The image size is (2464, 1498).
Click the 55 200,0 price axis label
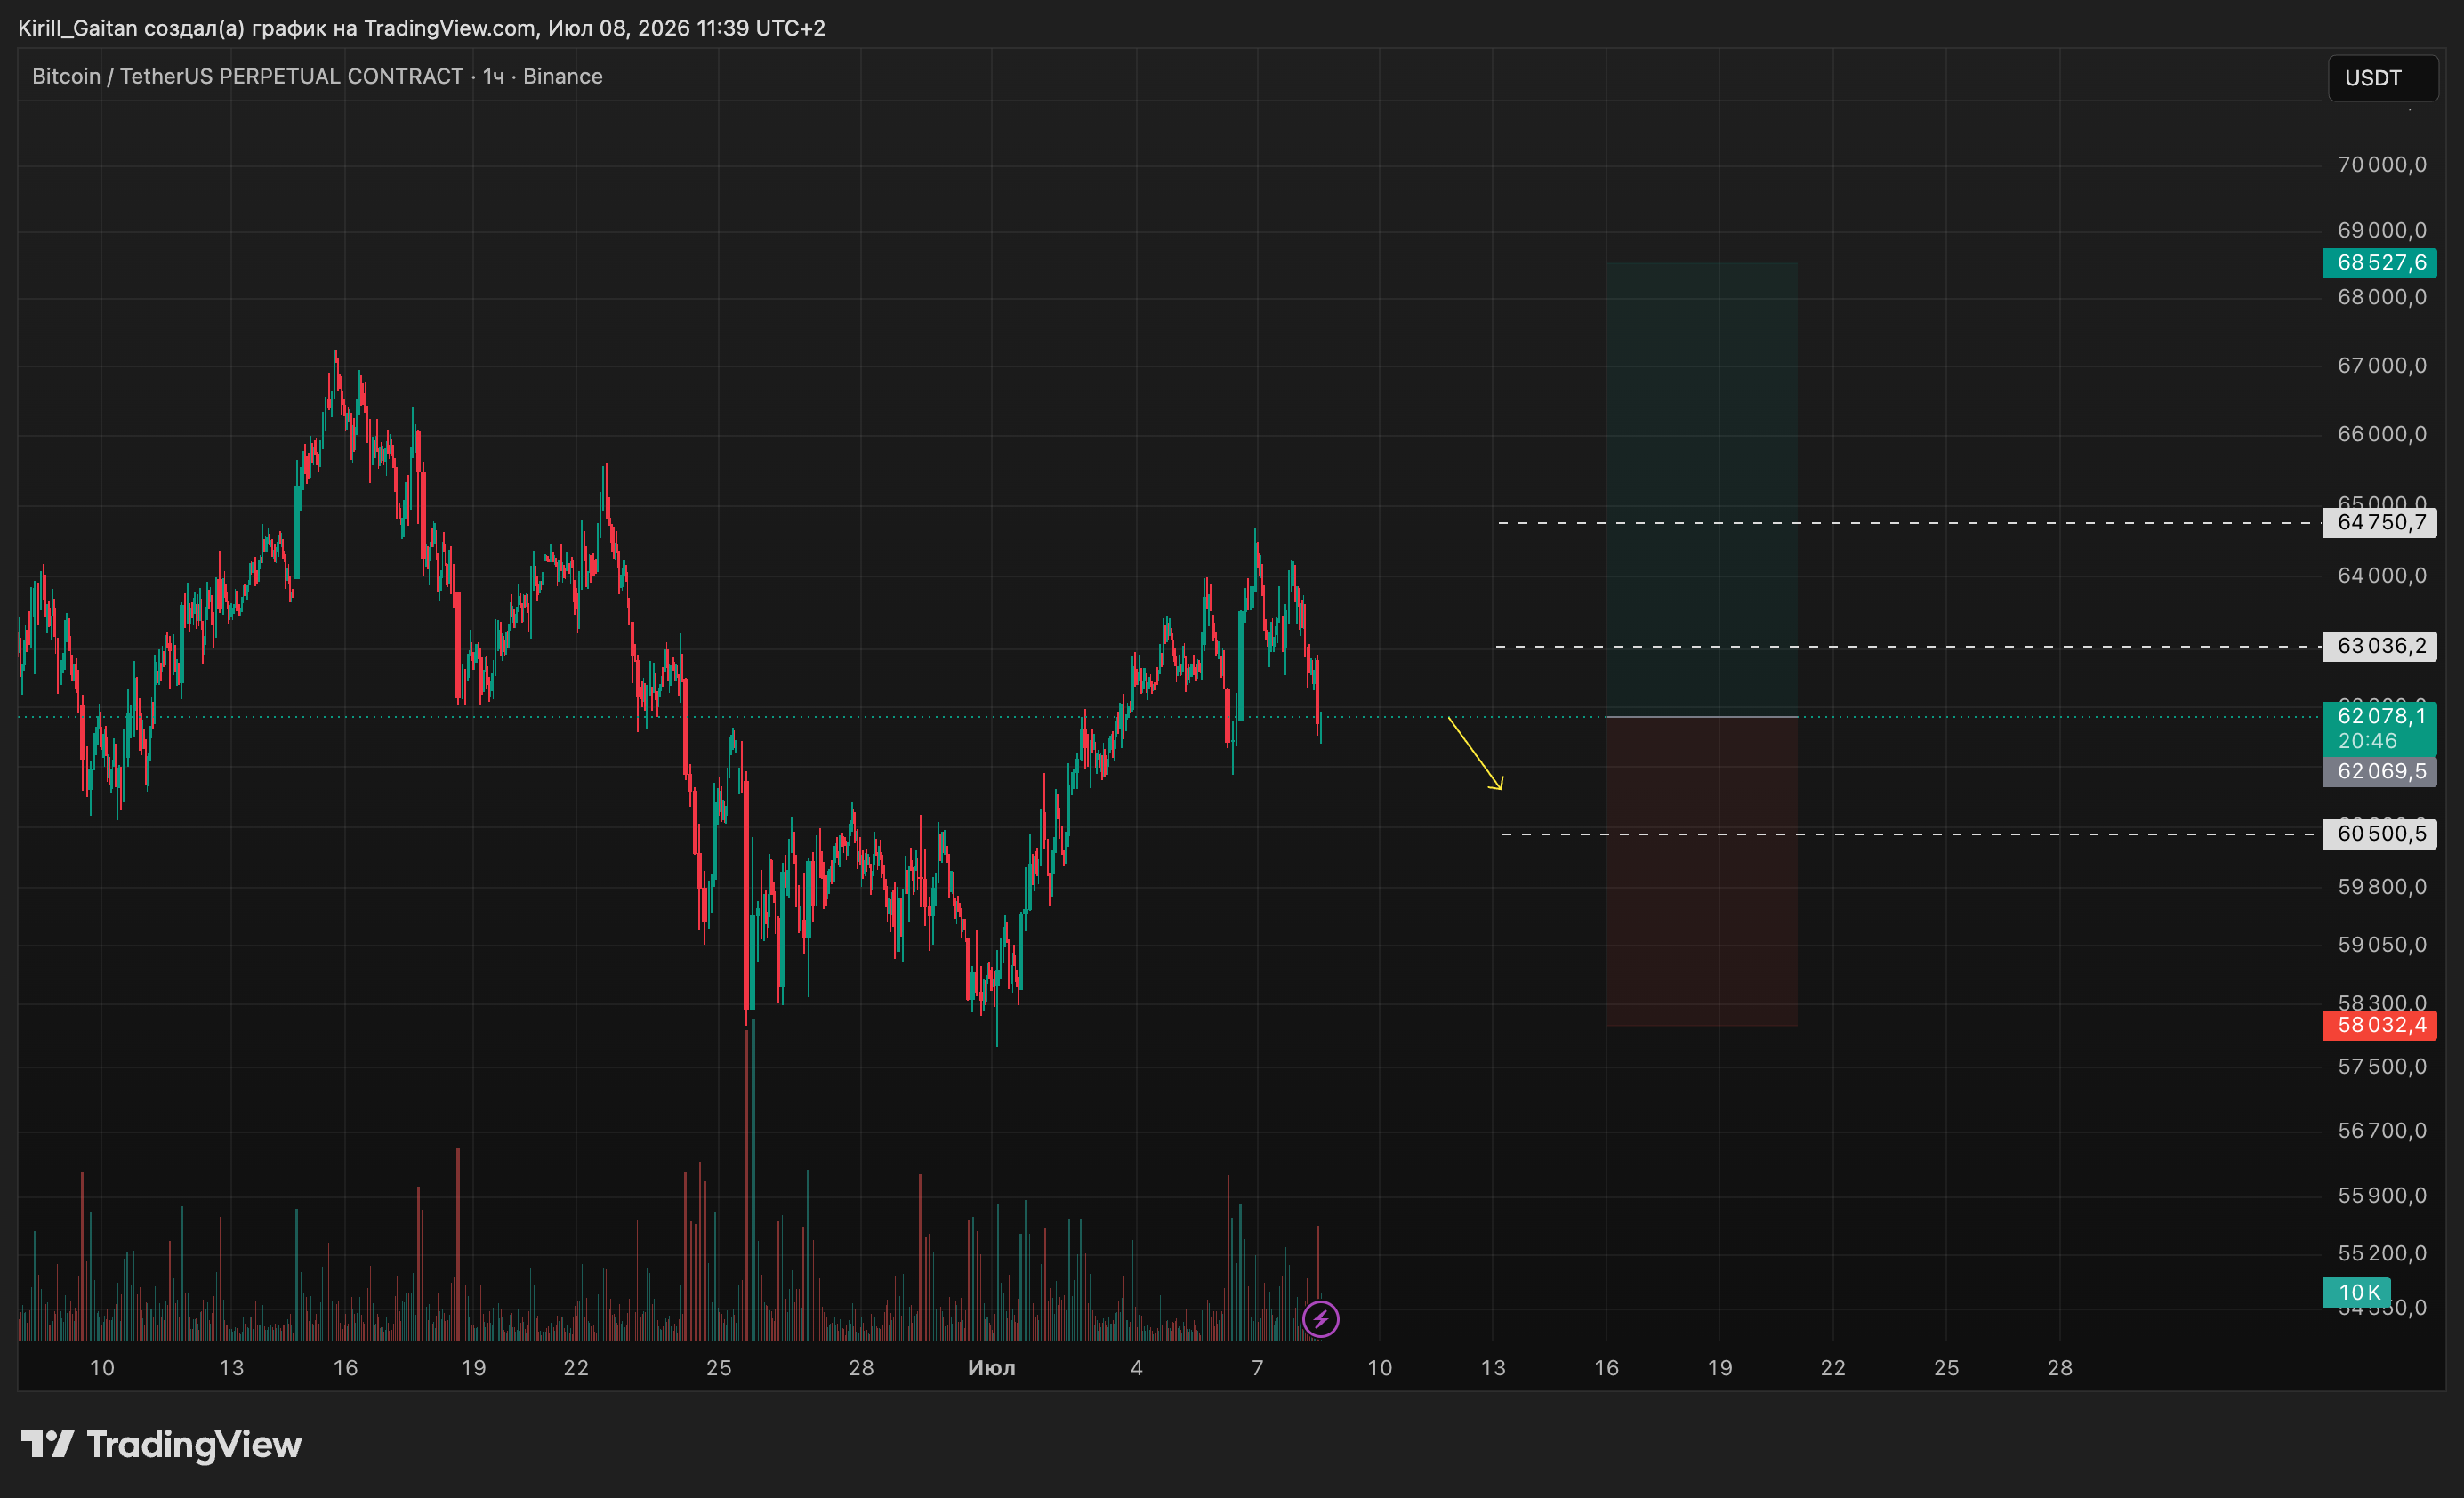[x=2382, y=1253]
